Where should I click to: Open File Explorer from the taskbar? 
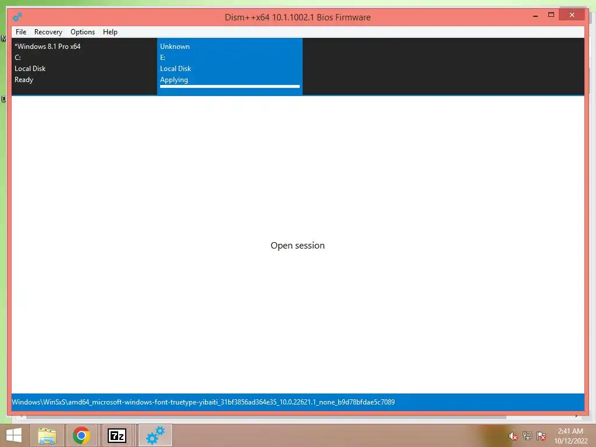[47, 435]
